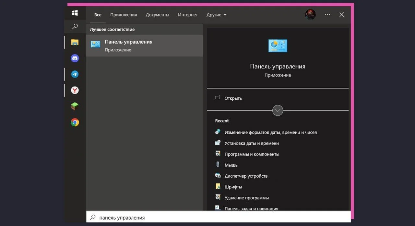Image resolution: width=415 pixels, height=226 pixels.
Task: Click the icon beside Открыть
Action: 218,98
